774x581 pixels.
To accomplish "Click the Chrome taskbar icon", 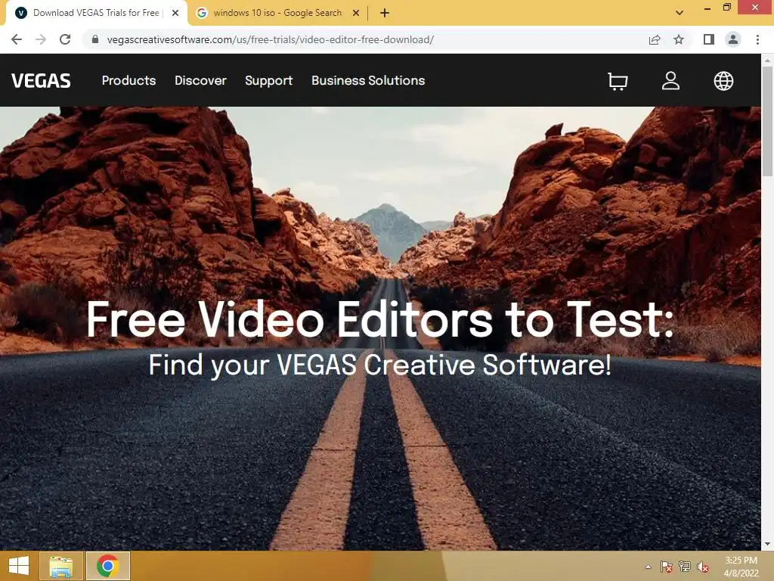I will (108, 566).
